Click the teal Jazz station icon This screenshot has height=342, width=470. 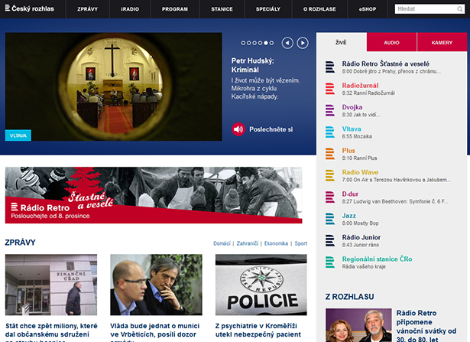(x=330, y=219)
